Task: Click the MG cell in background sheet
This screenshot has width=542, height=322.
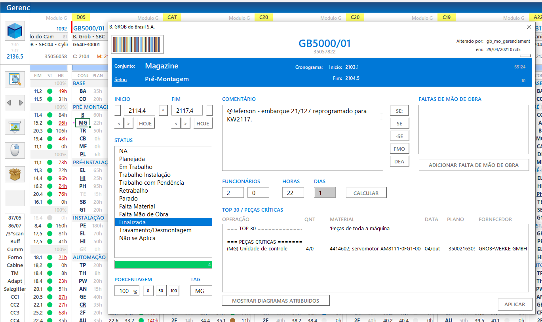Action: [83, 123]
